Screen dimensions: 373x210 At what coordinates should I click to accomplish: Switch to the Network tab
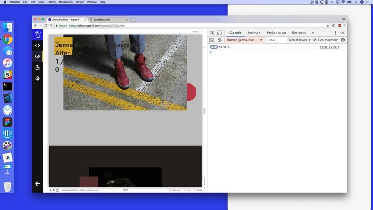click(254, 33)
